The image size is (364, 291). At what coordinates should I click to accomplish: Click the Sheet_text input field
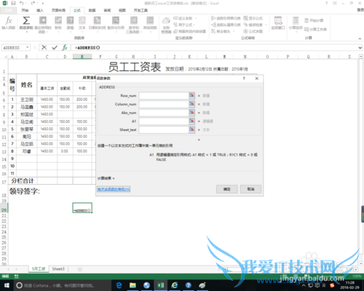click(164, 129)
